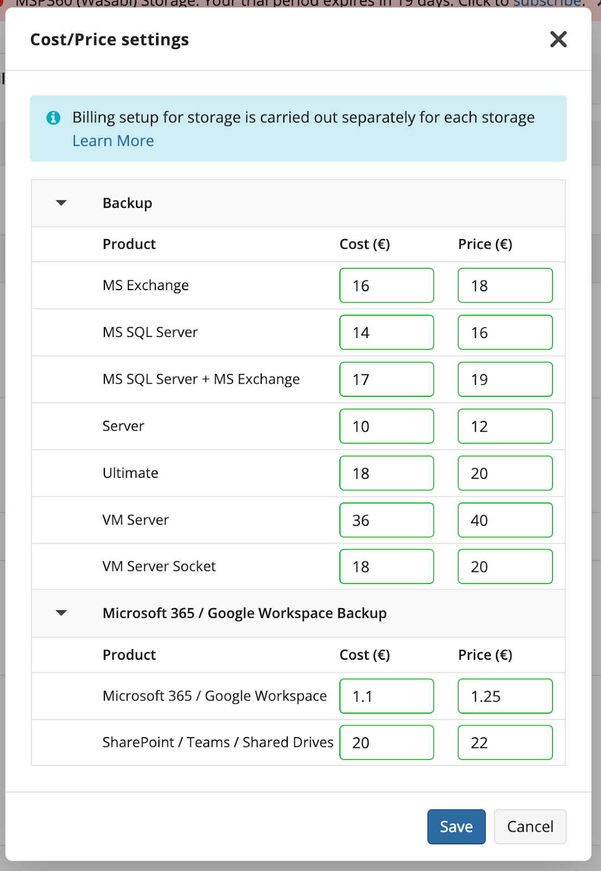This screenshot has height=871, width=601.
Task: Select the 'MS SQL Server + MS Exchange' label
Action: pyautogui.click(x=201, y=379)
